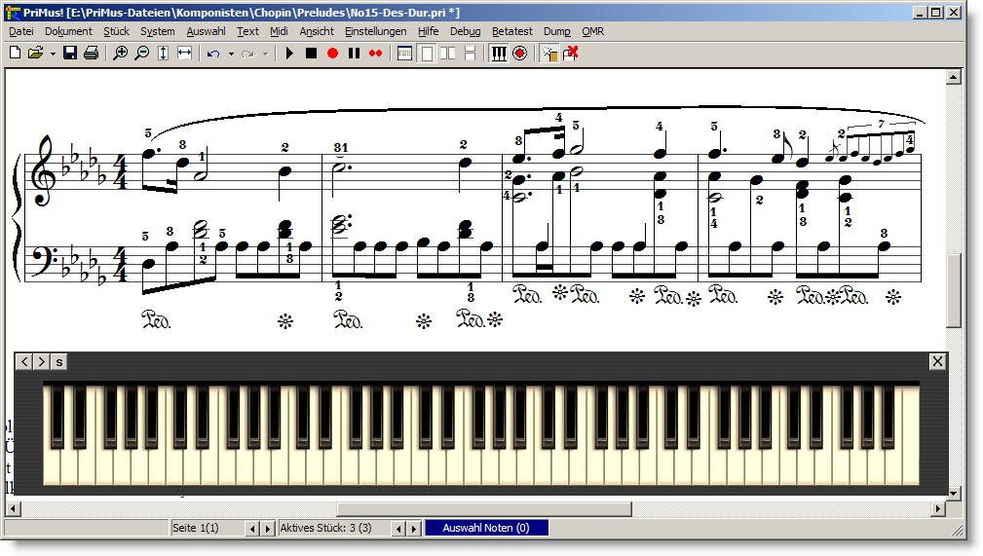Open the Midi menu

(279, 31)
